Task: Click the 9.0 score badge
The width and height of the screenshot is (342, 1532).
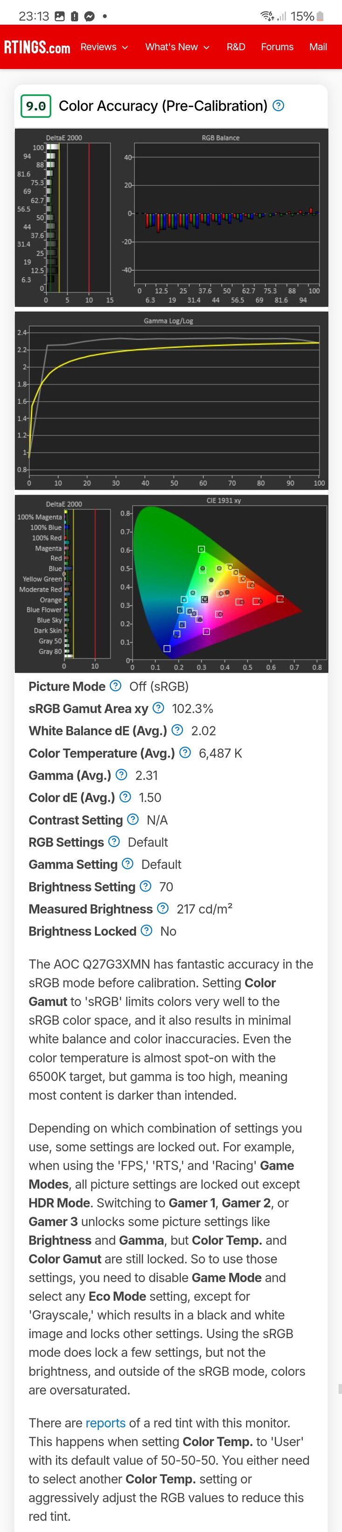Action: [x=36, y=106]
